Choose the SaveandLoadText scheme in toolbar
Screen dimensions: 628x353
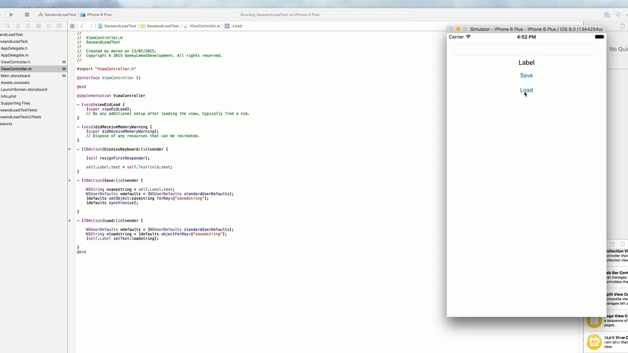(57, 15)
